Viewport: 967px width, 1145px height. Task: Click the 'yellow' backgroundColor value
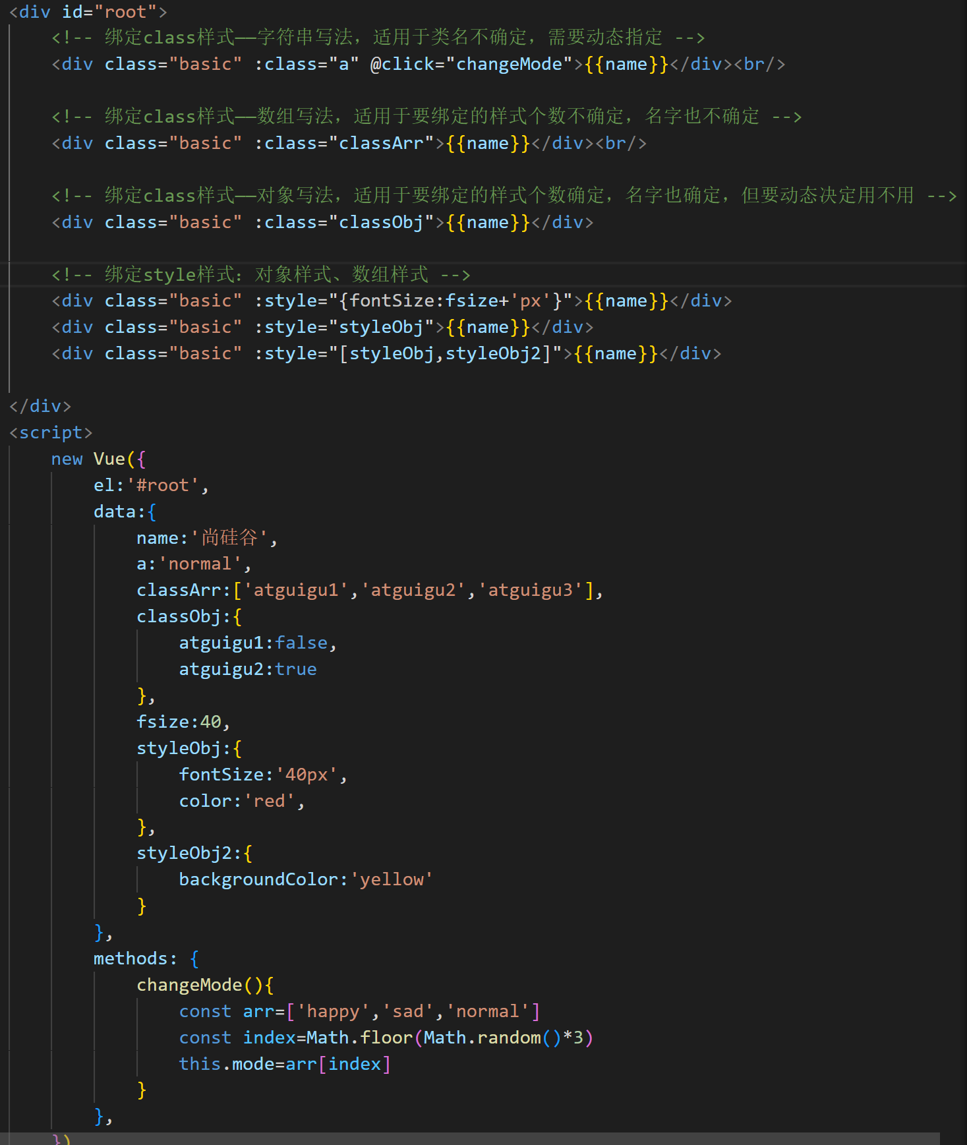click(x=392, y=879)
